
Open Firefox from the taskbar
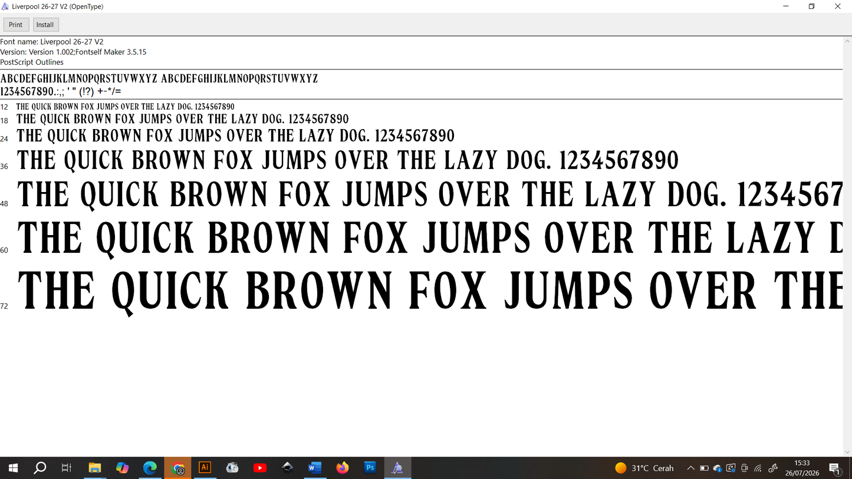(343, 468)
